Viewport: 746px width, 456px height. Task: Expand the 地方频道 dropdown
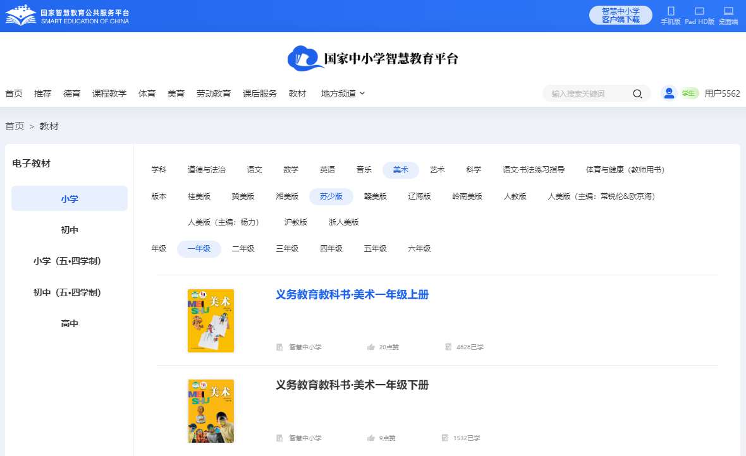point(343,93)
